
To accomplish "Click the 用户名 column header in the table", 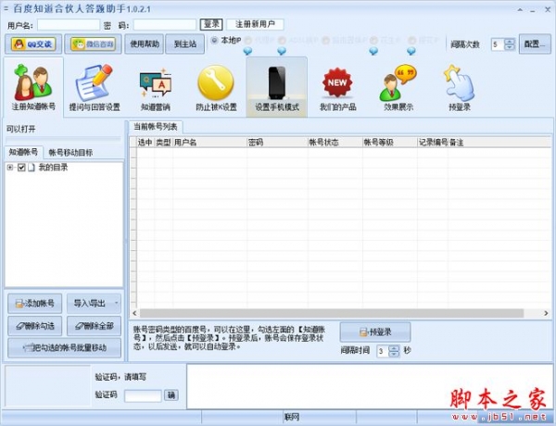I will pyautogui.click(x=209, y=143).
